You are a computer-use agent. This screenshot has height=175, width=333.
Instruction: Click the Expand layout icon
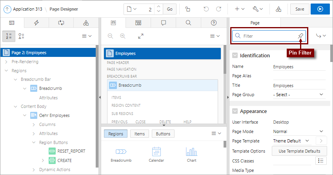pyautogui.click(x=140, y=36)
